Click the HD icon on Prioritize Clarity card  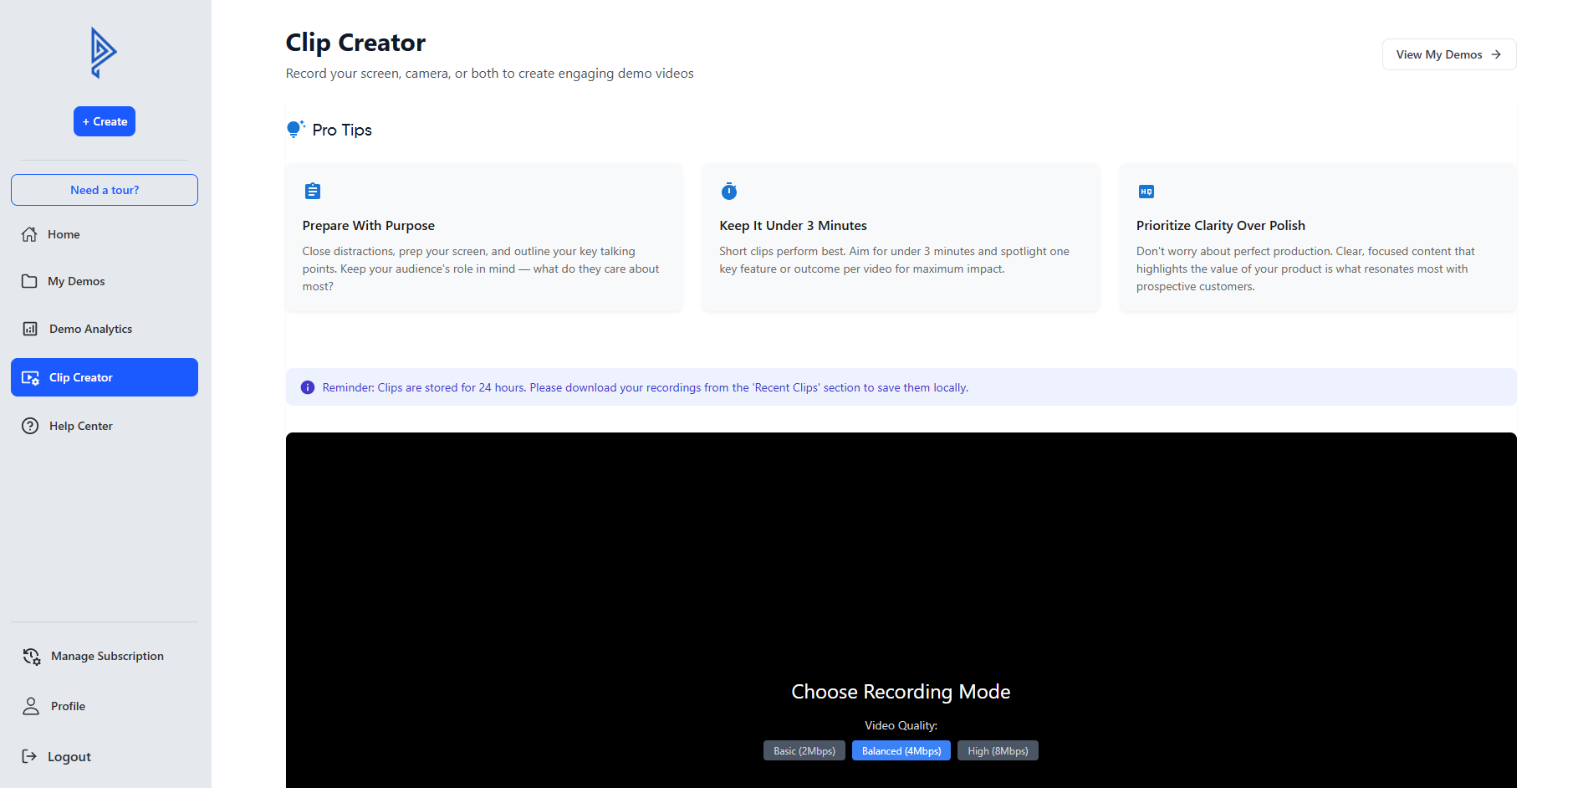point(1146,192)
